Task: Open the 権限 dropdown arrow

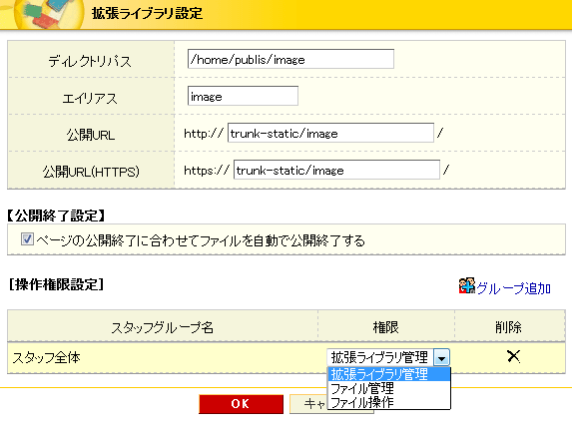Action: [x=441, y=357]
